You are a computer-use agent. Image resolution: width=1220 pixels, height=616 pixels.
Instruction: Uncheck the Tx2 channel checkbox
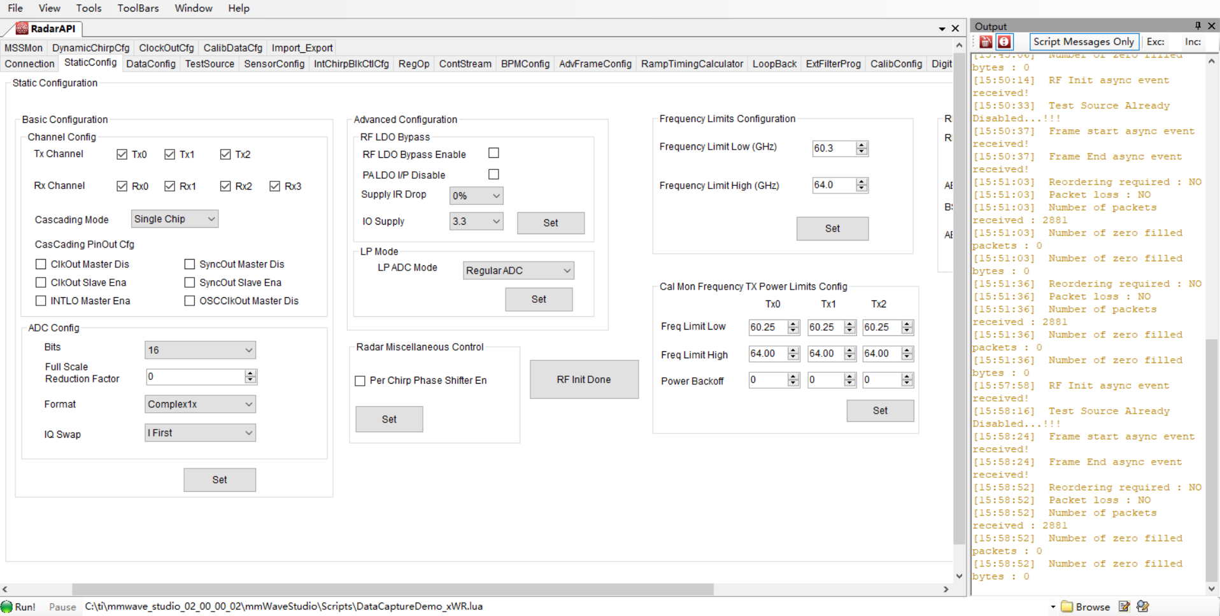pyautogui.click(x=225, y=155)
